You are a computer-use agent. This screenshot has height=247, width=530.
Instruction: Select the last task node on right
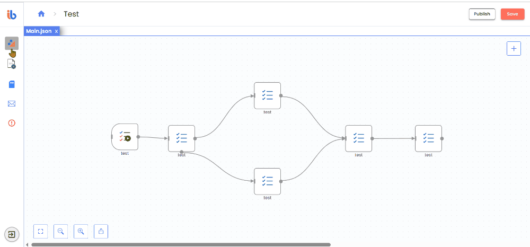428,138
